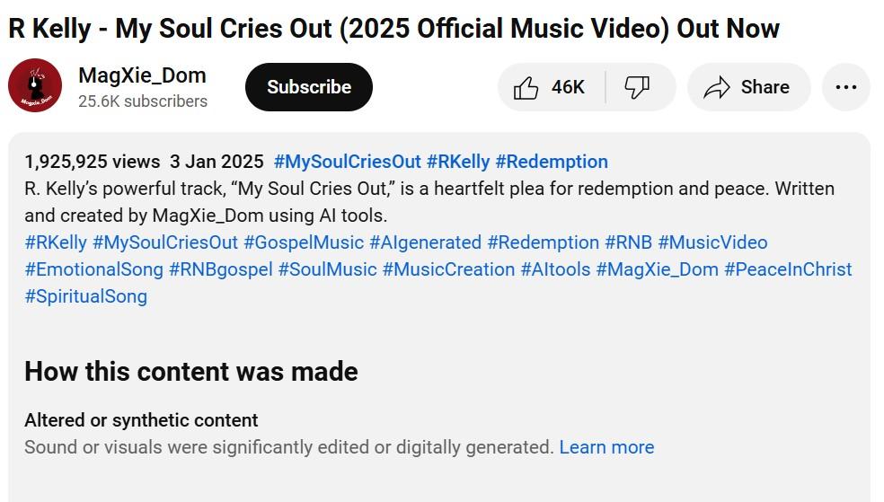Open the MagXie_Dom channel name link
Viewport: 884px width, 502px height.
pyautogui.click(x=142, y=75)
